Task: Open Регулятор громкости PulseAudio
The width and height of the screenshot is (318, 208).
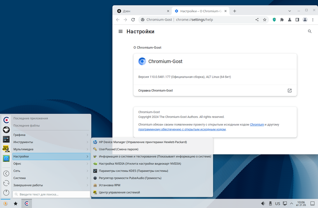Action: coord(152,178)
